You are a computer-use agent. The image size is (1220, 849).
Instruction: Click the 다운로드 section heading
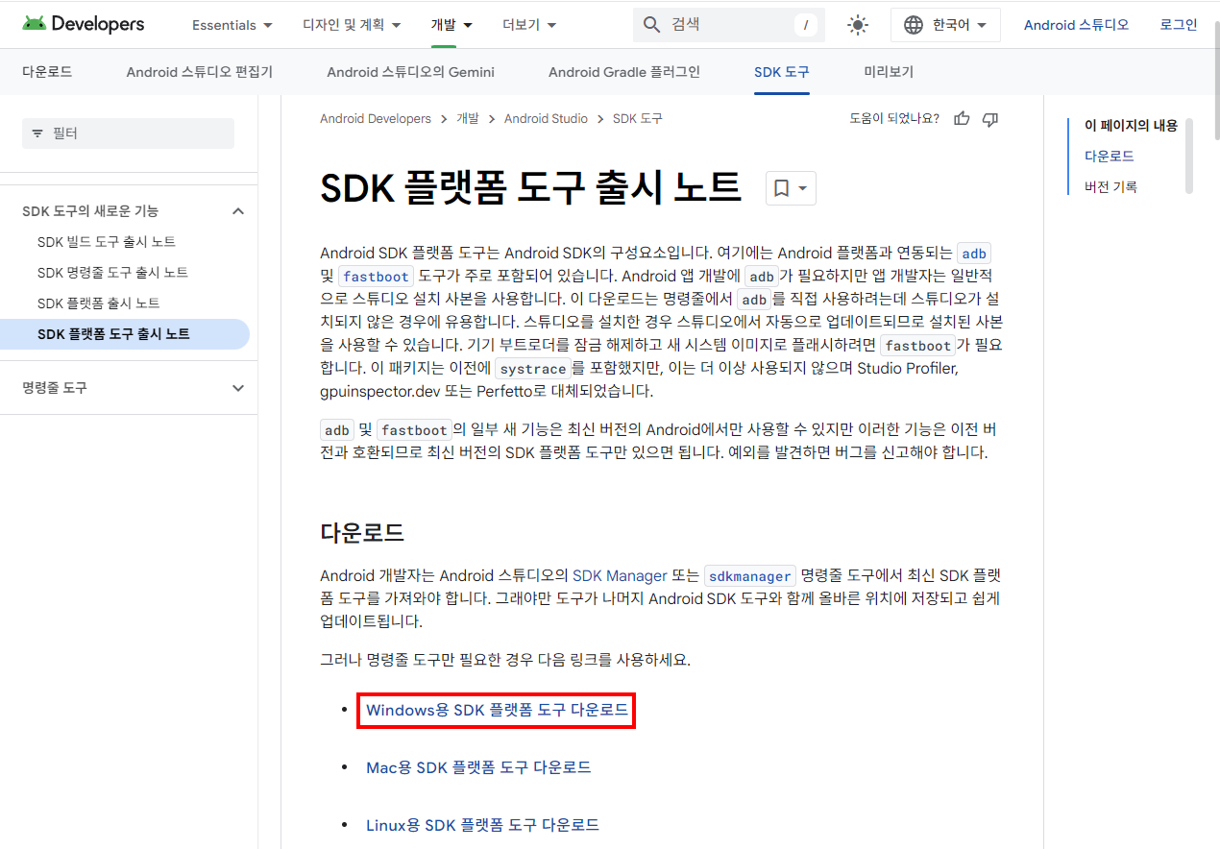(362, 533)
